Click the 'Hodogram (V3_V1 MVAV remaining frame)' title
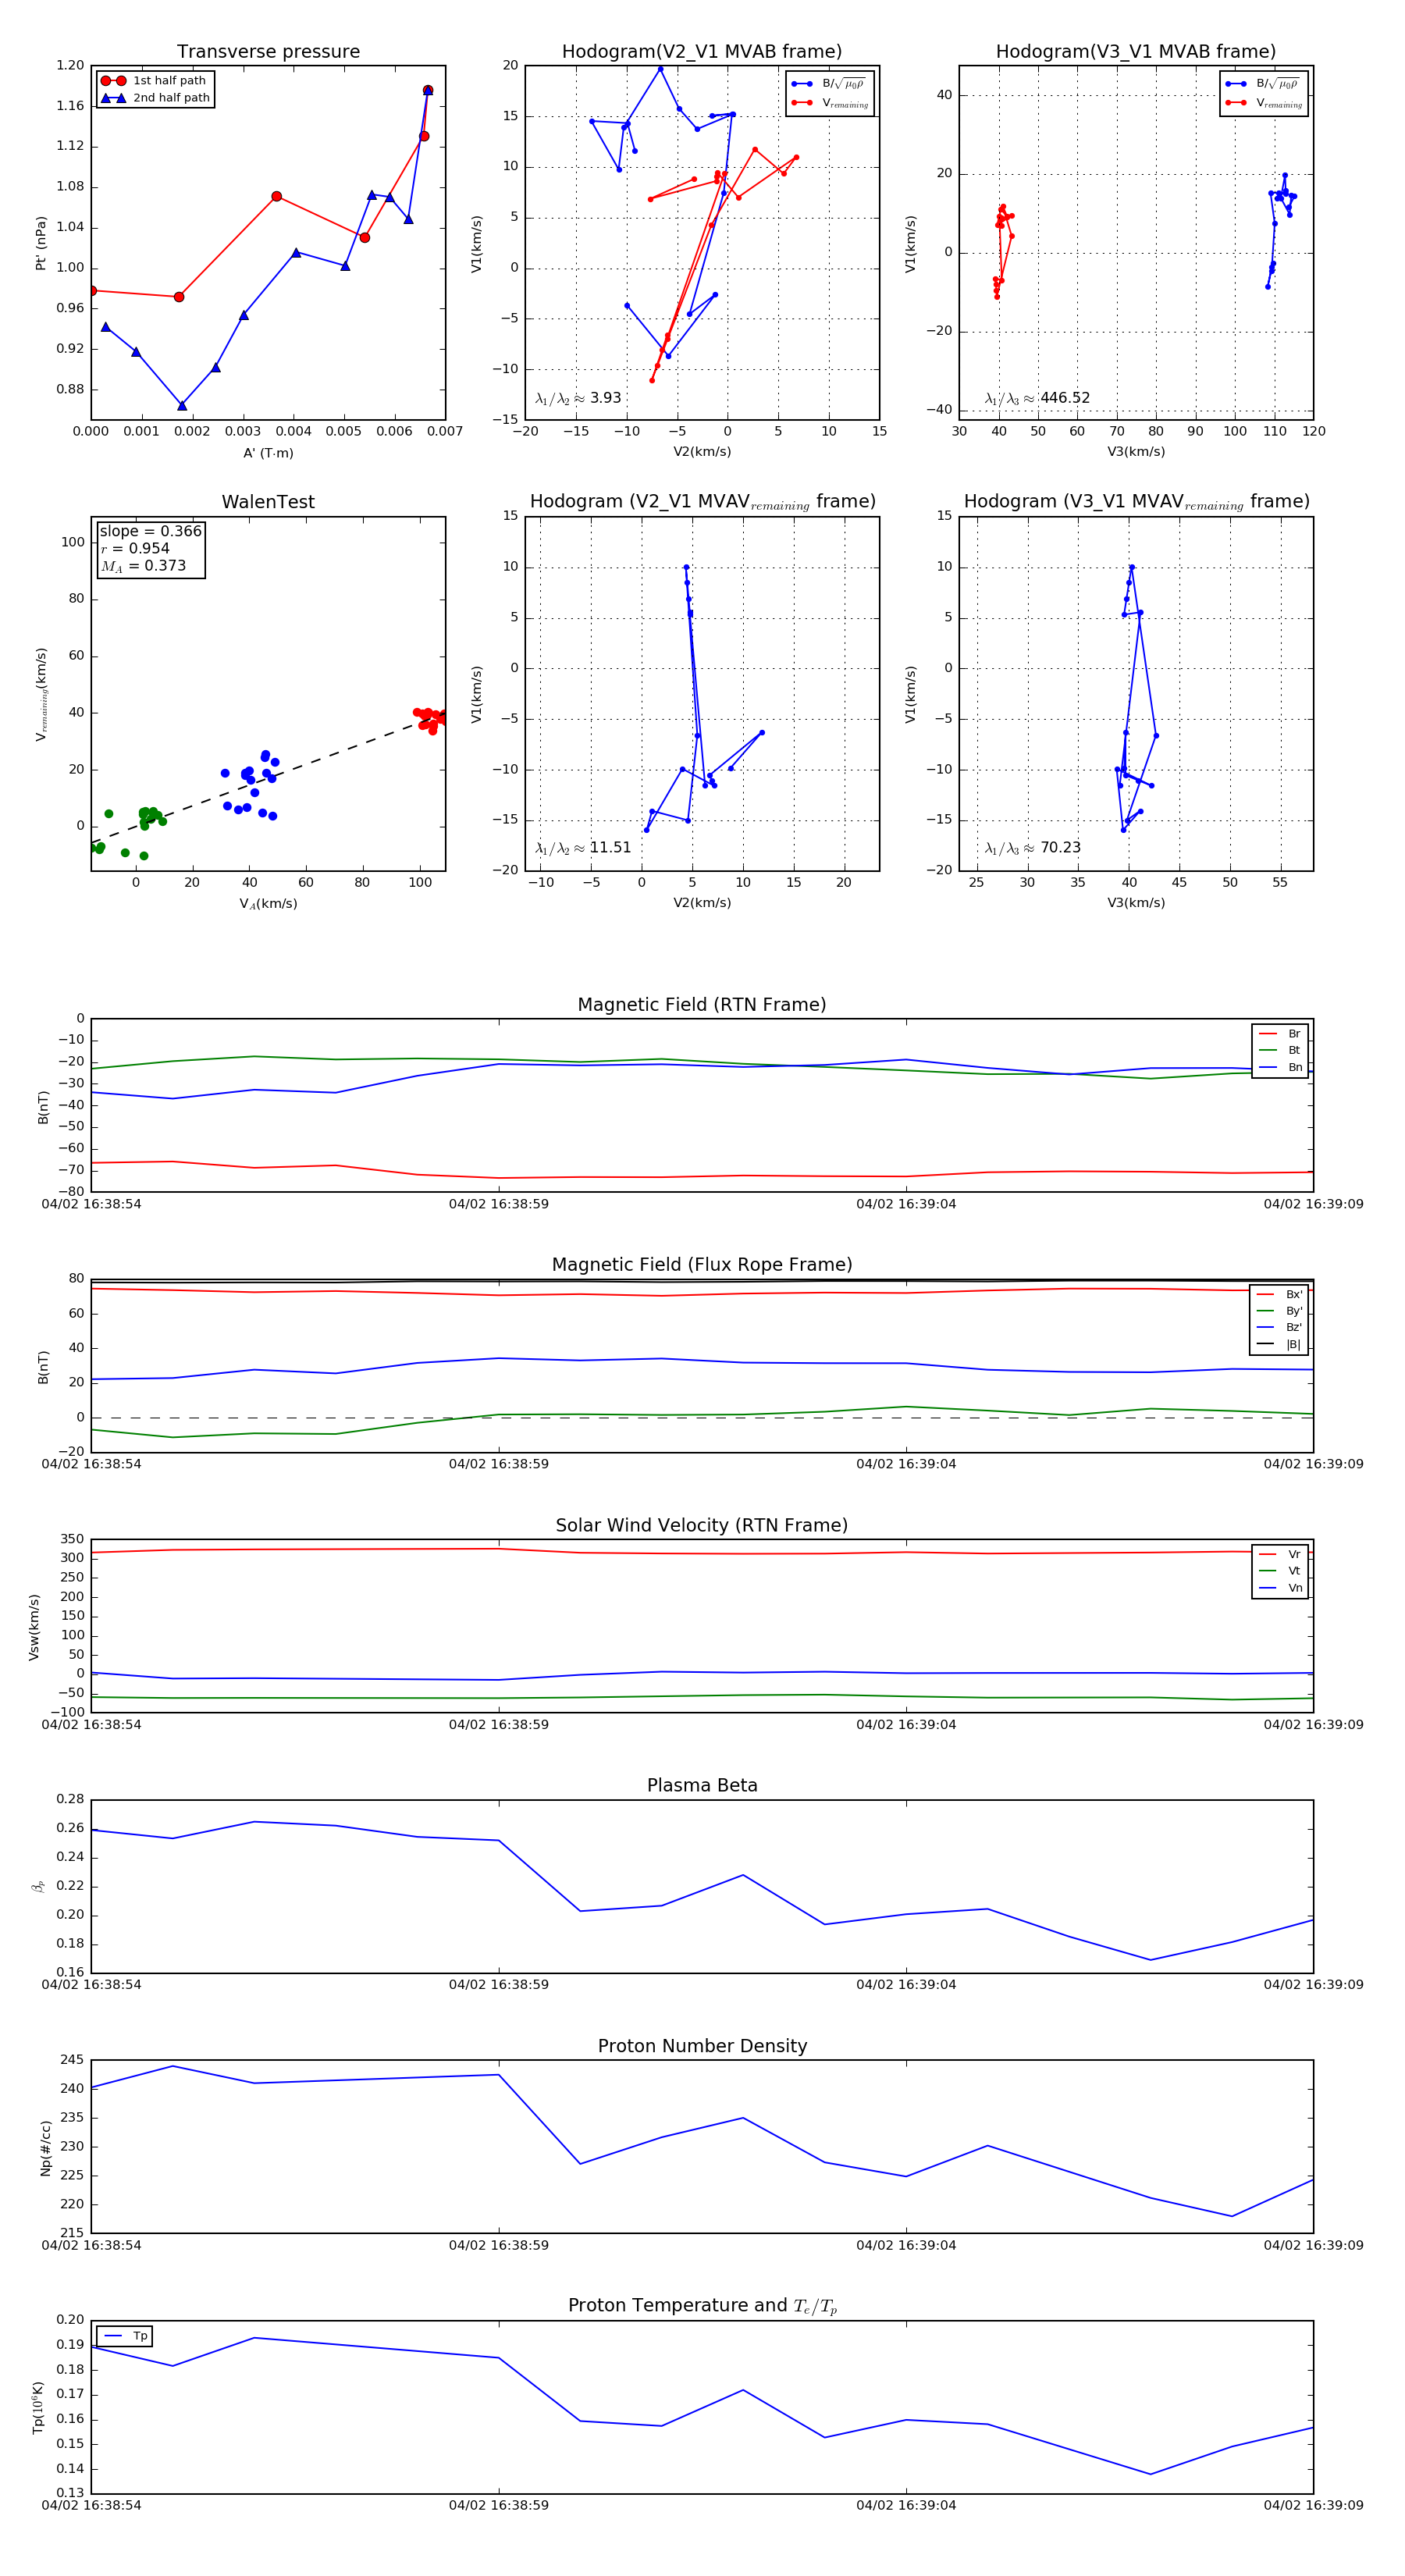Image resolution: width=1405 pixels, height=2576 pixels. [1136, 502]
